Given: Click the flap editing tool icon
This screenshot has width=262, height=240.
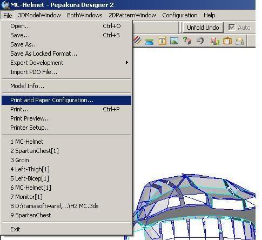Looking at the screenshot, I should point(150,41).
